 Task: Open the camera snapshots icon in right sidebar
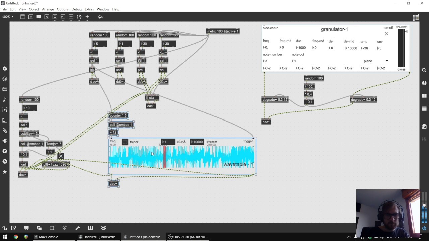424,126
